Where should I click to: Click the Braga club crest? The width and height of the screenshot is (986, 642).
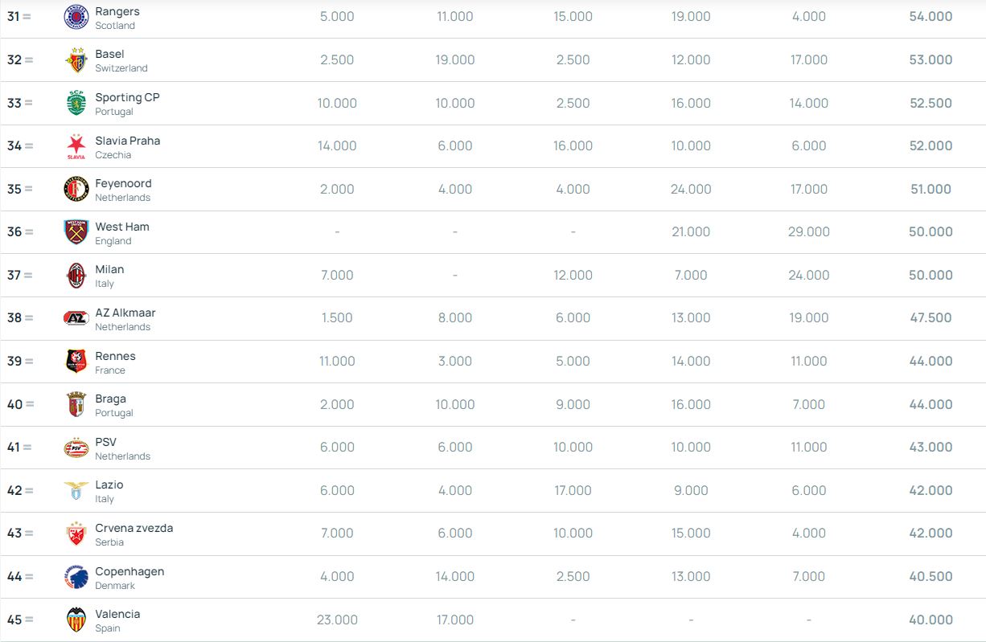coord(76,404)
